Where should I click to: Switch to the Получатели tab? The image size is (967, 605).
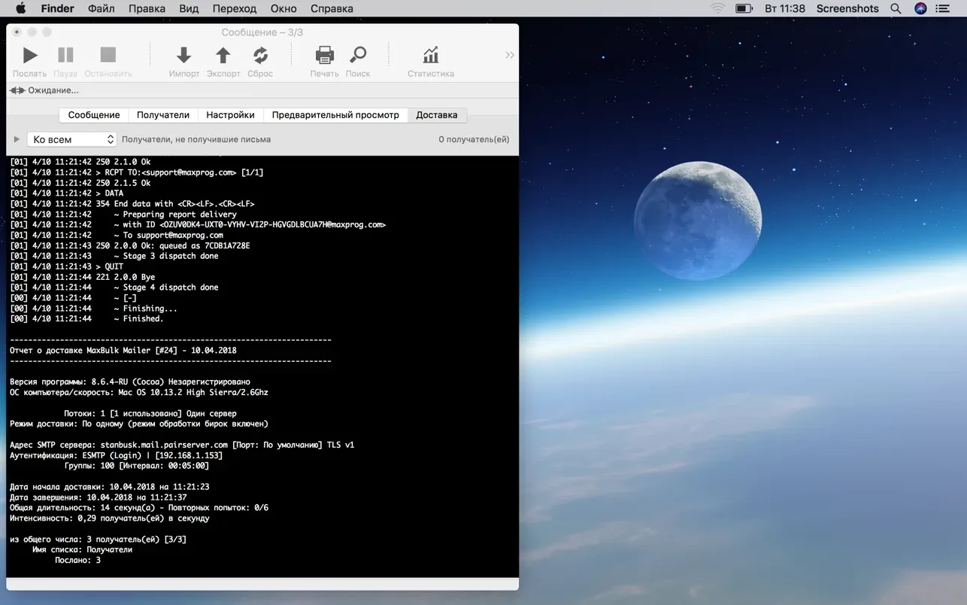point(163,115)
